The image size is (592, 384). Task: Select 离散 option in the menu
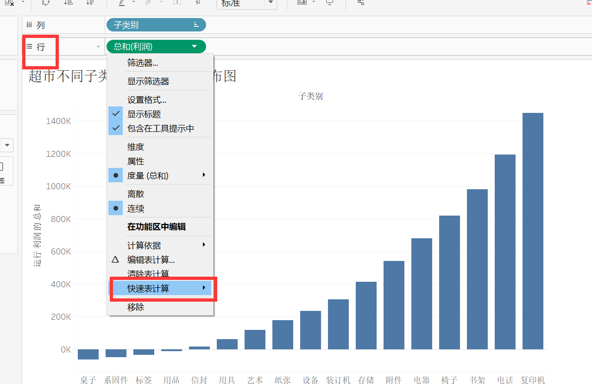[160, 194]
